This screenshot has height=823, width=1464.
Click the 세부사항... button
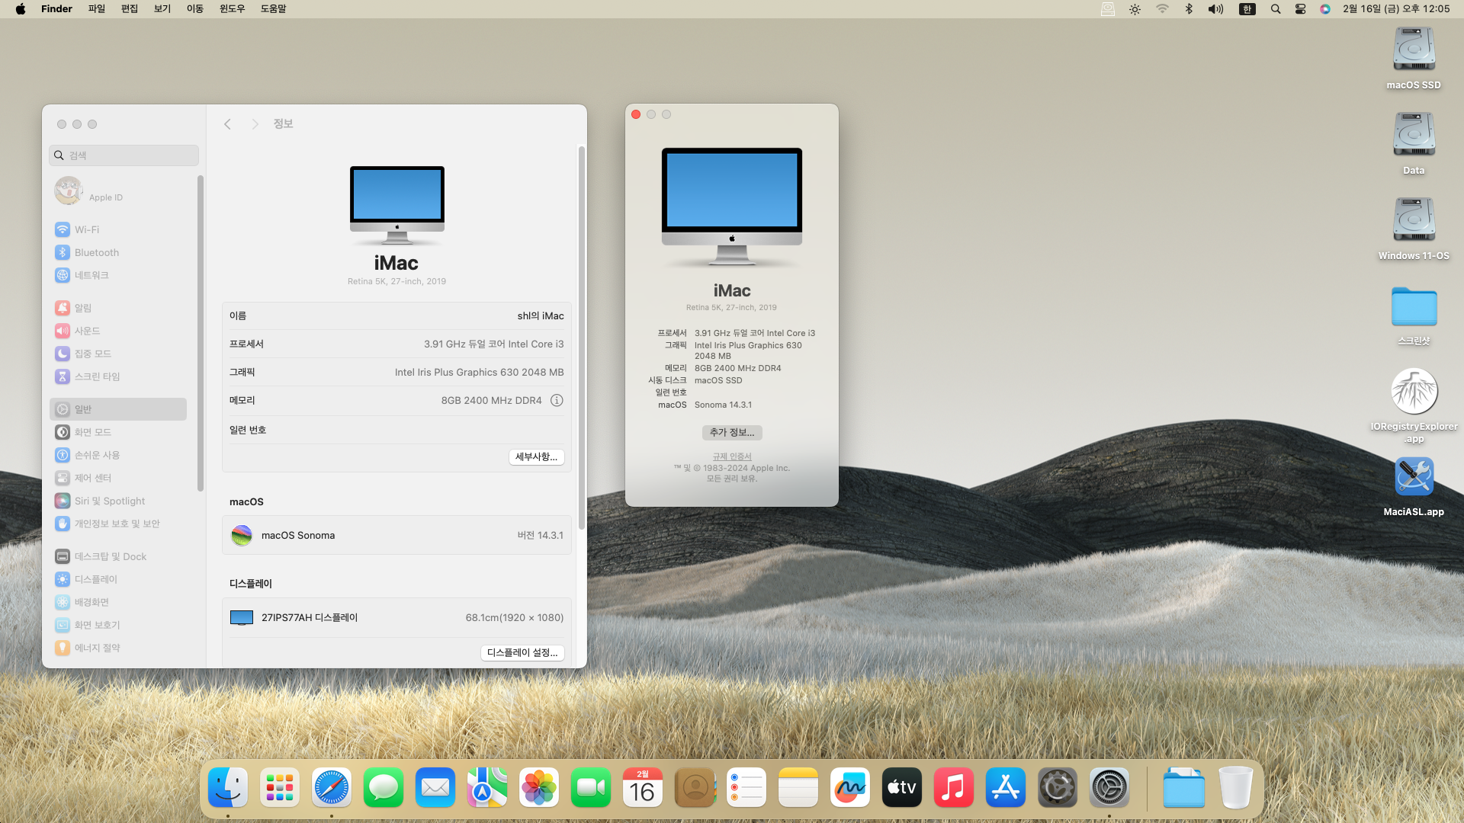coord(537,457)
